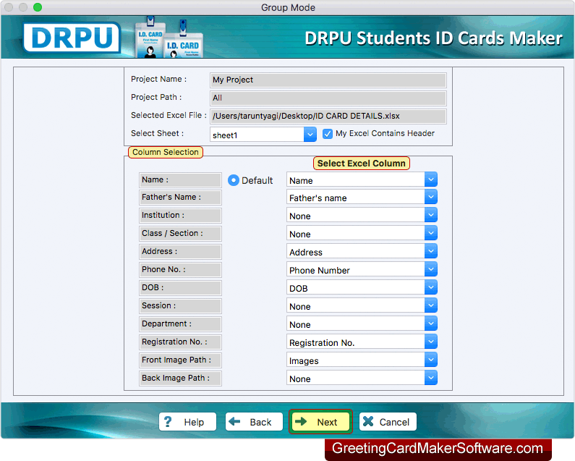This screenshot has height=461, width=575.
Task: Click the Selected Excel File path field
Action: click(x=328, y=116)
